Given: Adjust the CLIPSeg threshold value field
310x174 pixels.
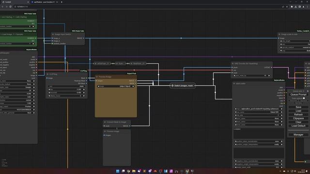Looking at the screenshot, I should (67, 92).
